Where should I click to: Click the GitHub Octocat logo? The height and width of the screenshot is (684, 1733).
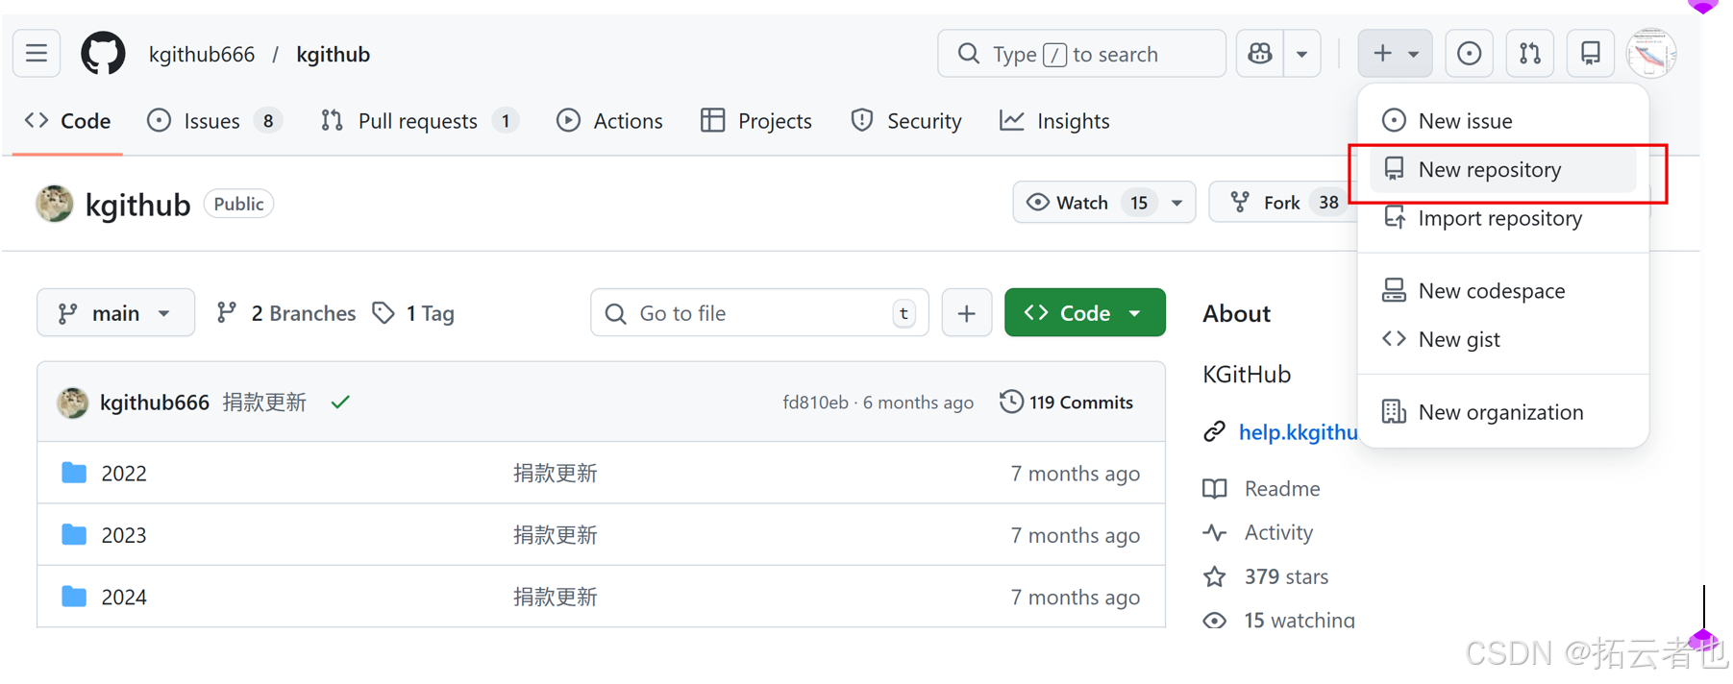click(103, 54)
